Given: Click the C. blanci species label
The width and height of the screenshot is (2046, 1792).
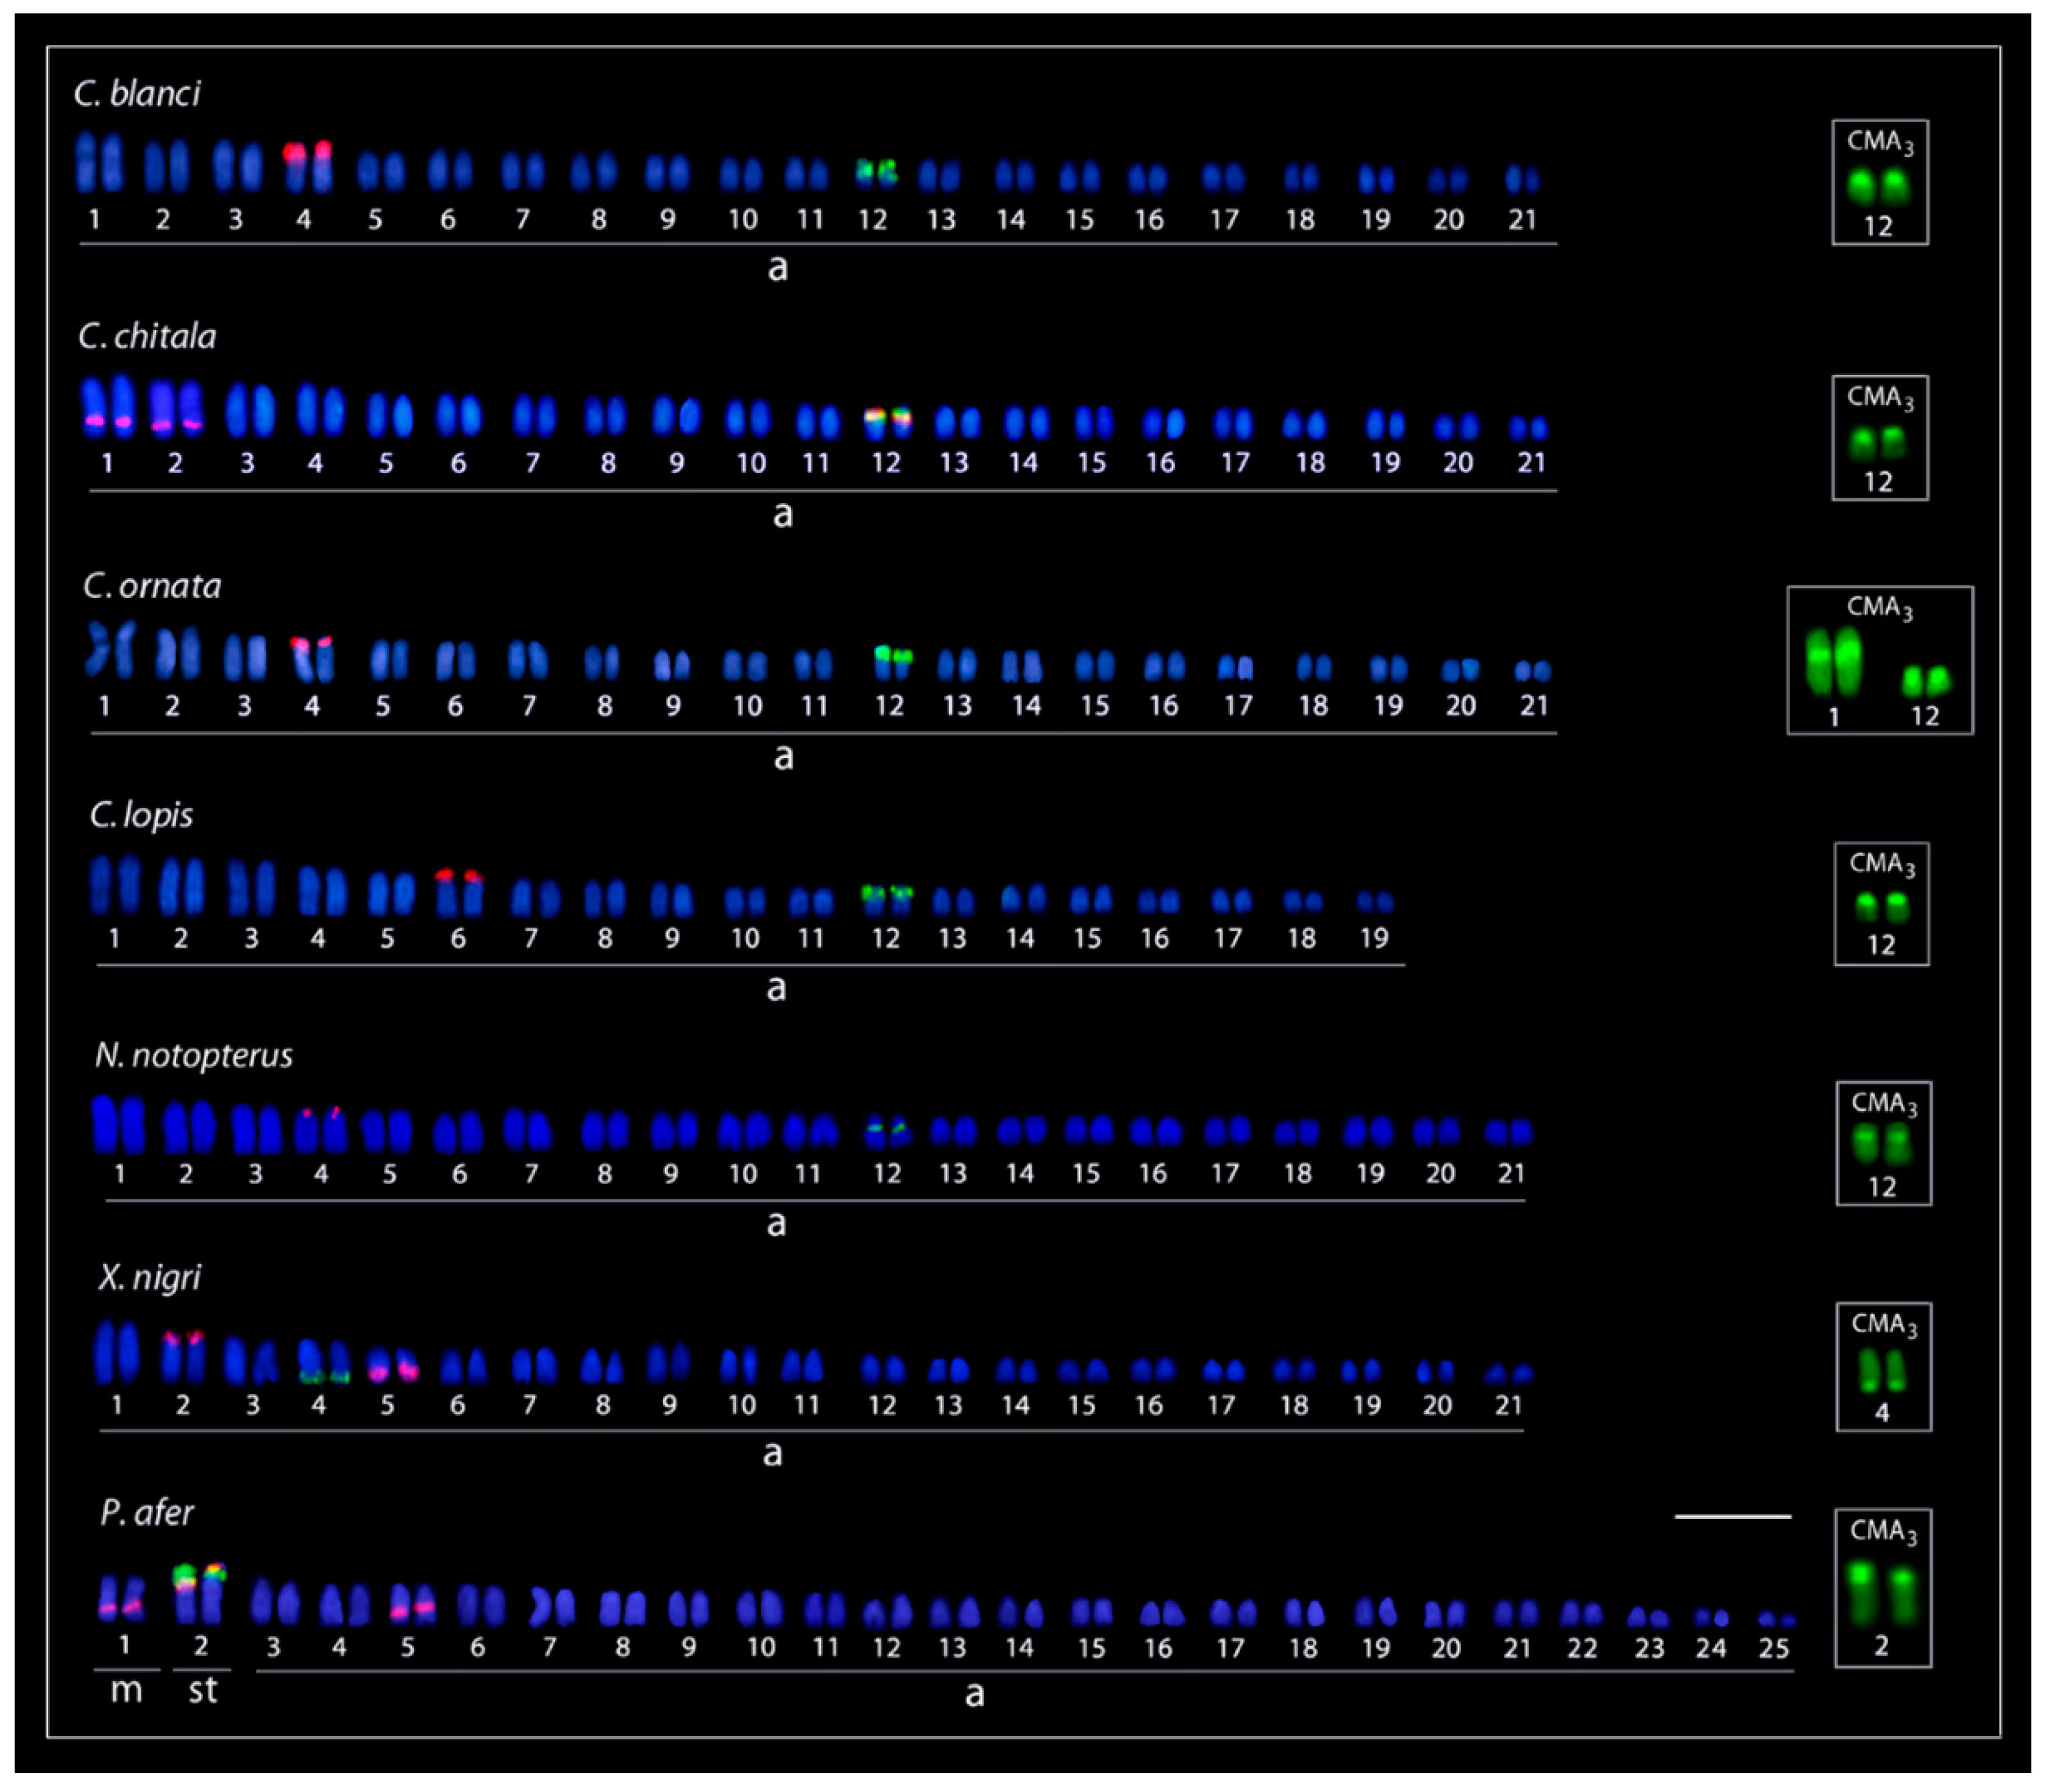Looking at the screenshot, I should point(137,93).
